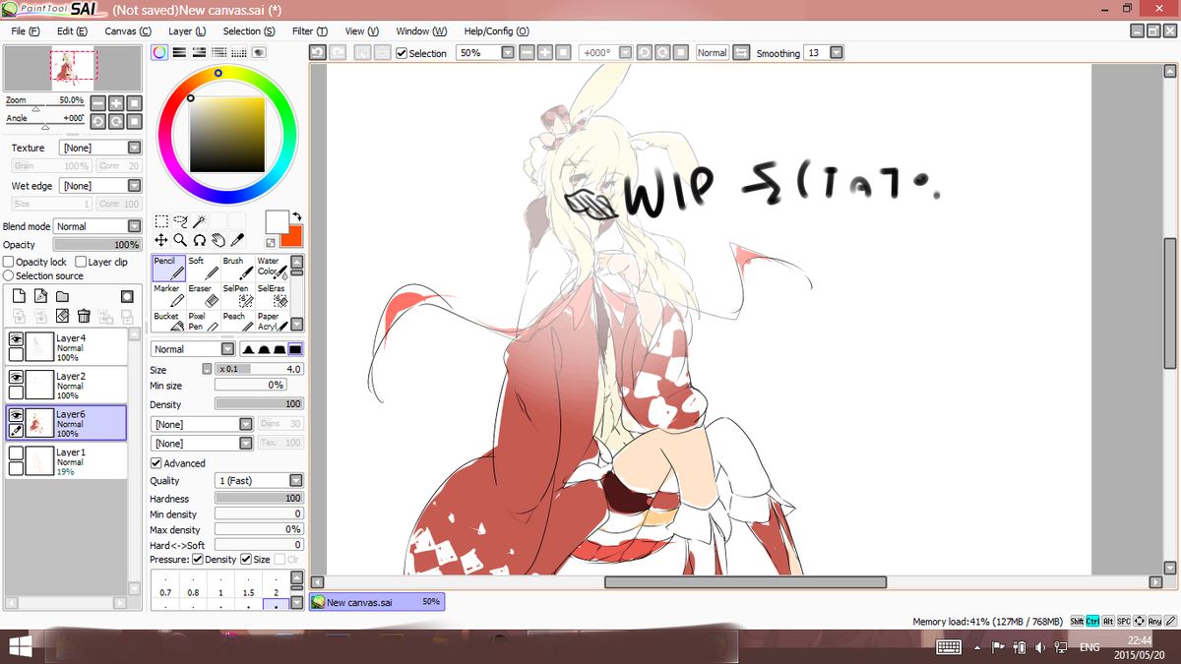
Task: Select the SelPen tool
Action: click(x=237, y=296)
